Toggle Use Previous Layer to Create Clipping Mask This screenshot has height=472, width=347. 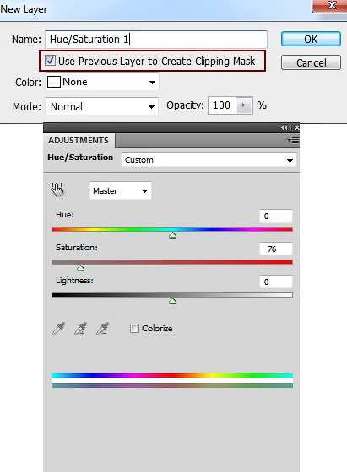pos(50,61)
